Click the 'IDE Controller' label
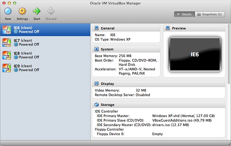Screen dimensions: 231x146 (x=106, y=111)
